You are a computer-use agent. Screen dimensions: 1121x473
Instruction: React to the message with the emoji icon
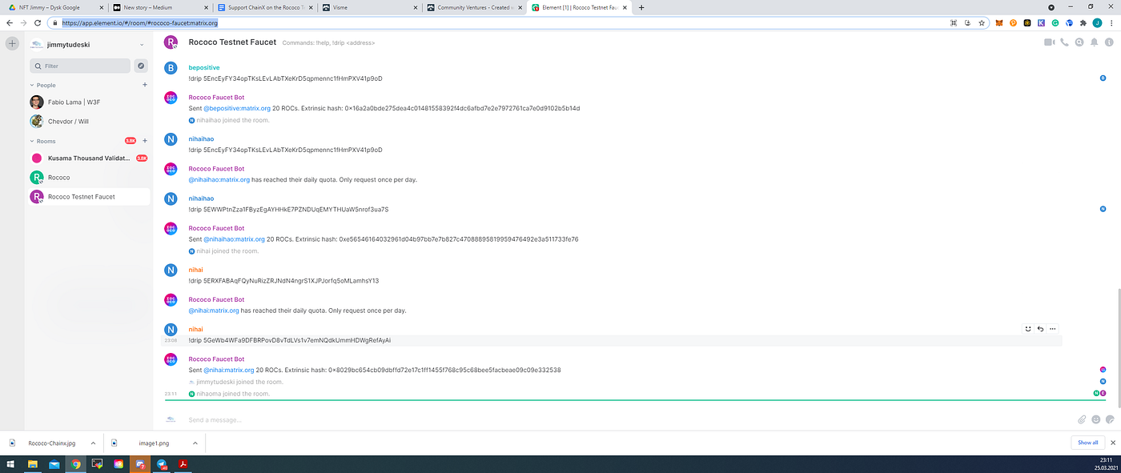1028,329
